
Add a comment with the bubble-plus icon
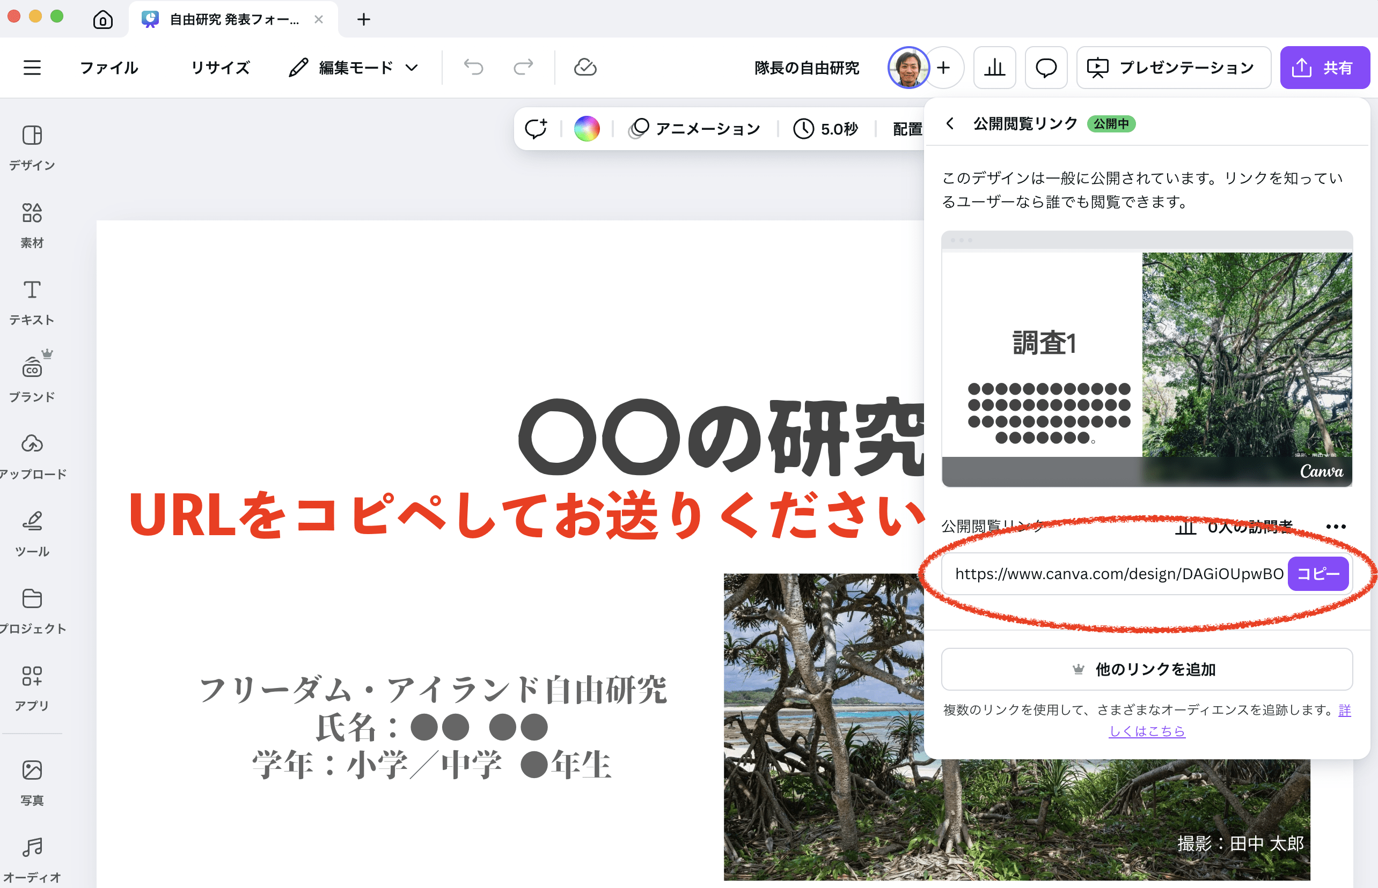(536, 129)
